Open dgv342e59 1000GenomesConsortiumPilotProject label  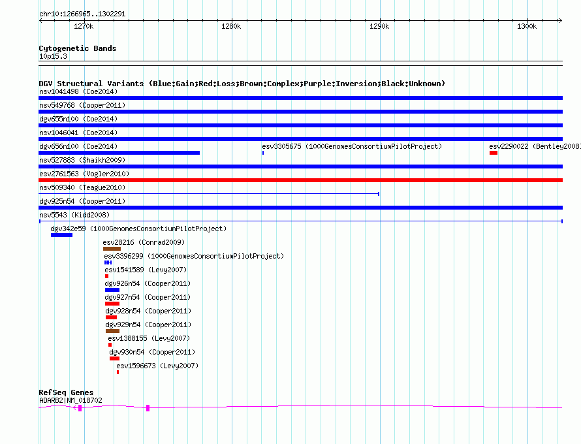(138, 229)
